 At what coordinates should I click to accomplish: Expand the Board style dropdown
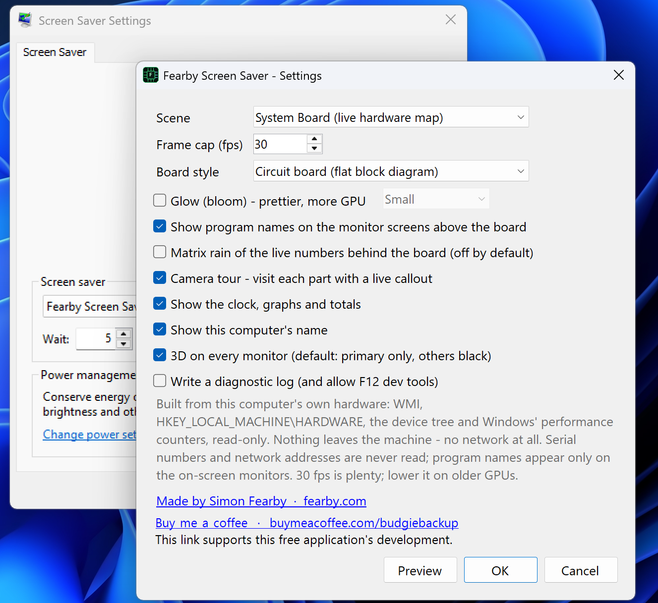click(391, 171)
